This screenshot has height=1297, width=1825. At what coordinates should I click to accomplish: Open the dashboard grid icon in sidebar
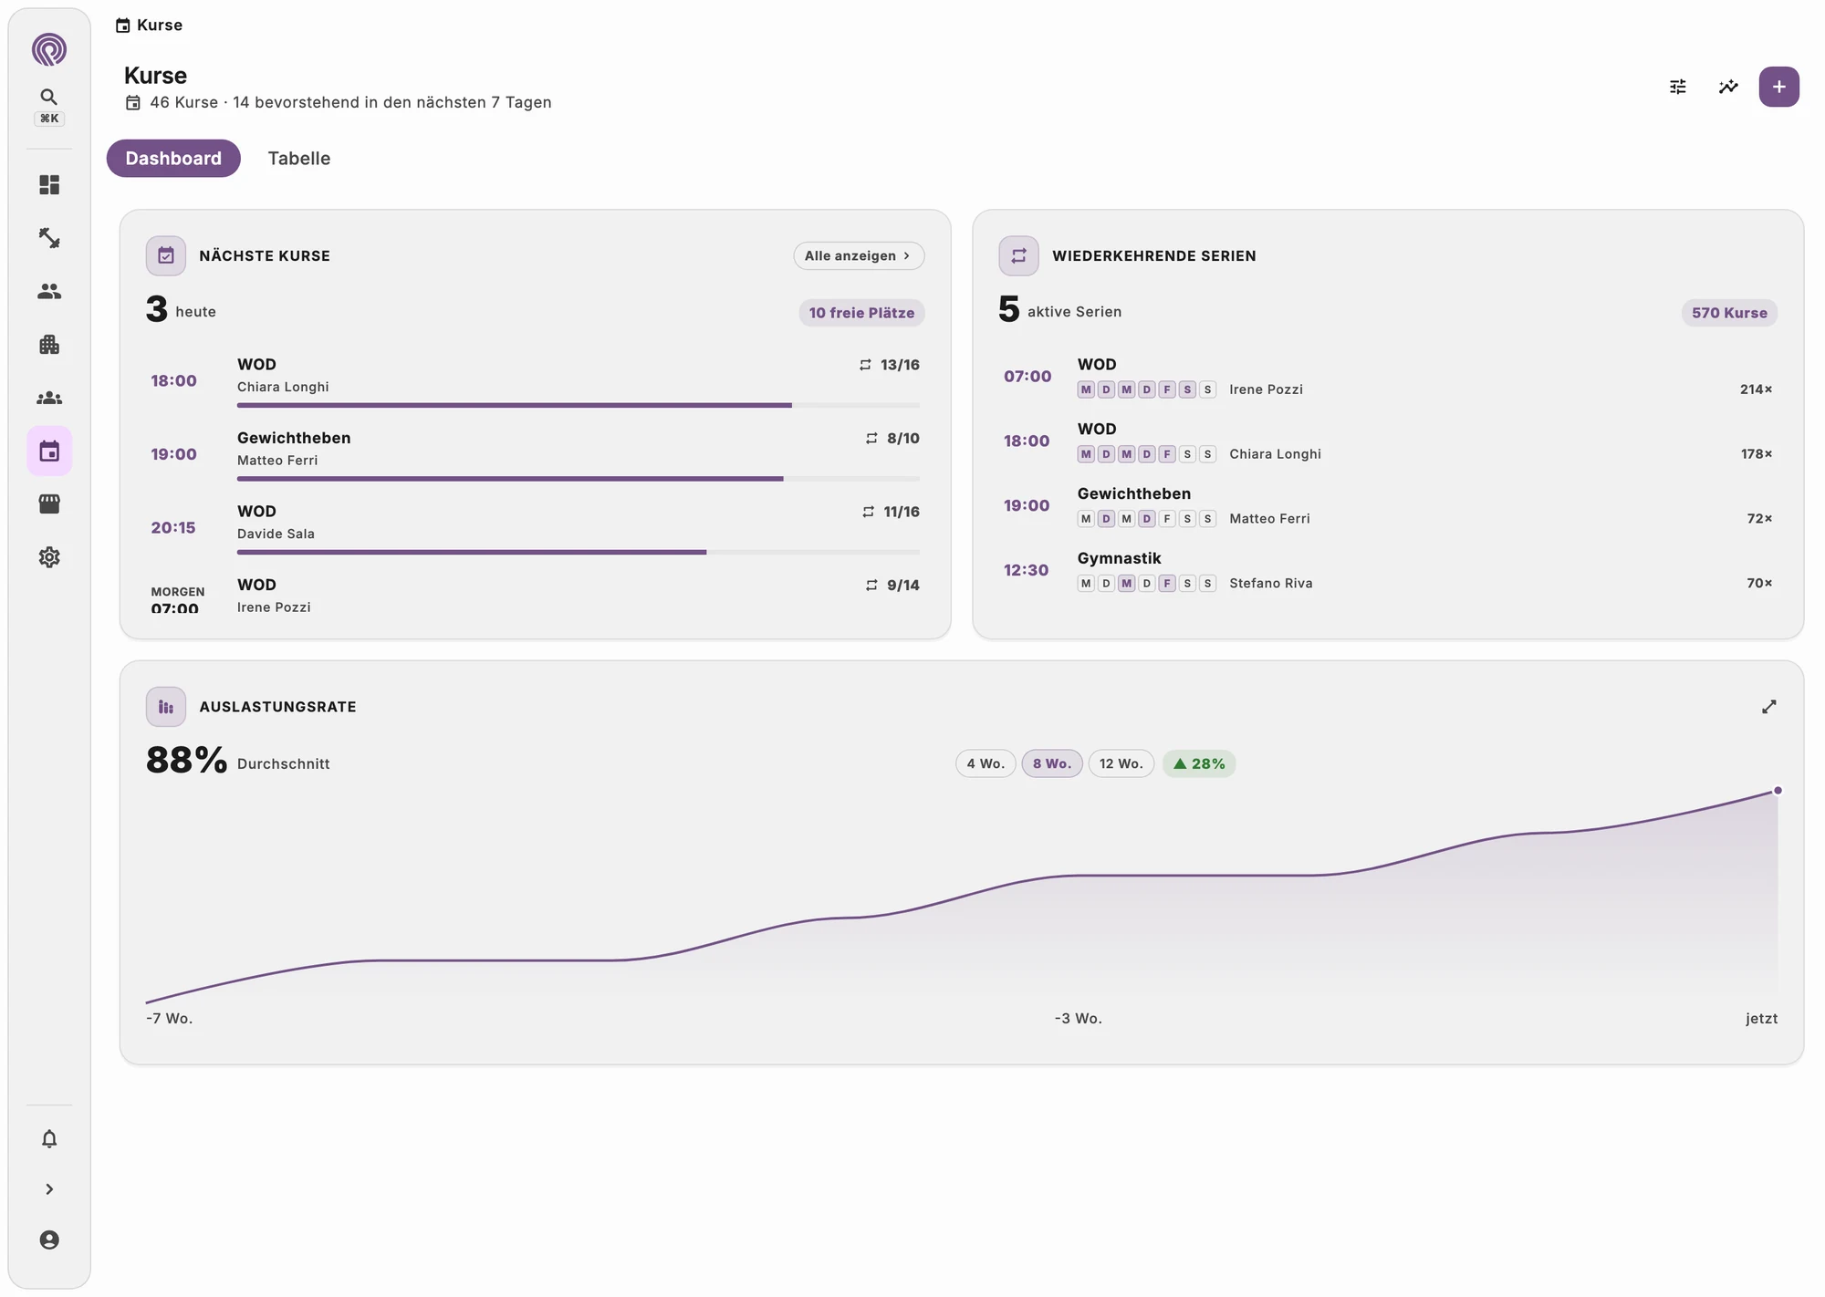click(49, 185)
